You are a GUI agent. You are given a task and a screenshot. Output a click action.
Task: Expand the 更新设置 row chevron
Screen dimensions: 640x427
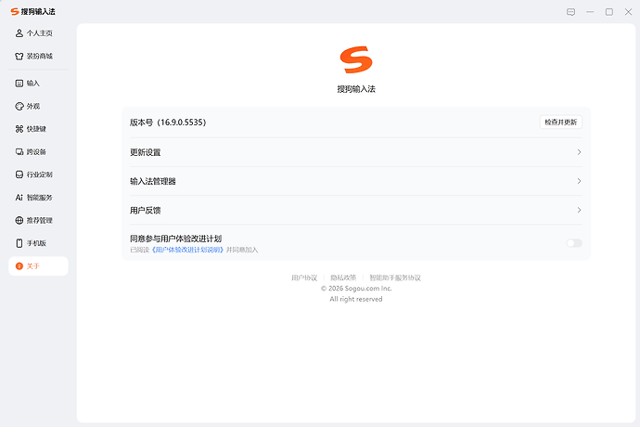pyautogui.click(x=579, y=152)
